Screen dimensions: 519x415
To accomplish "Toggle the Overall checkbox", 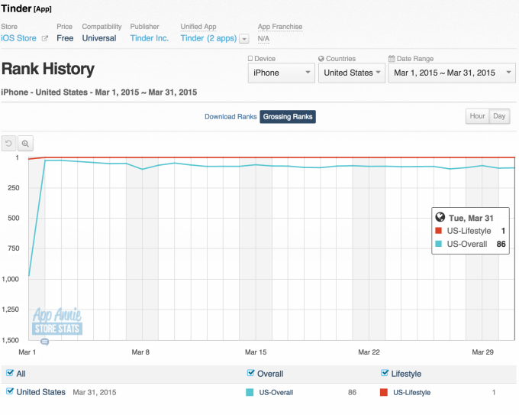I will point(251,373).
